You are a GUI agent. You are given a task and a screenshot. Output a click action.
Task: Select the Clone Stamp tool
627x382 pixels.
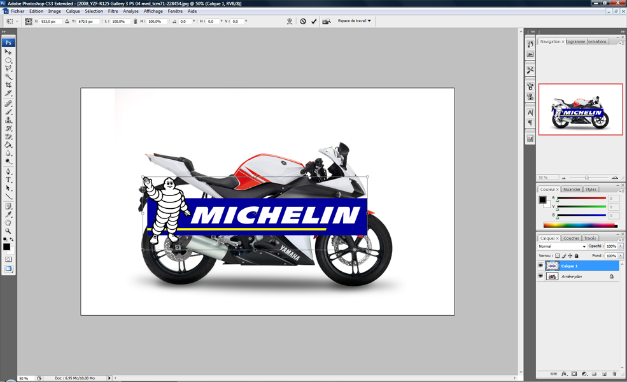point(8,120)
